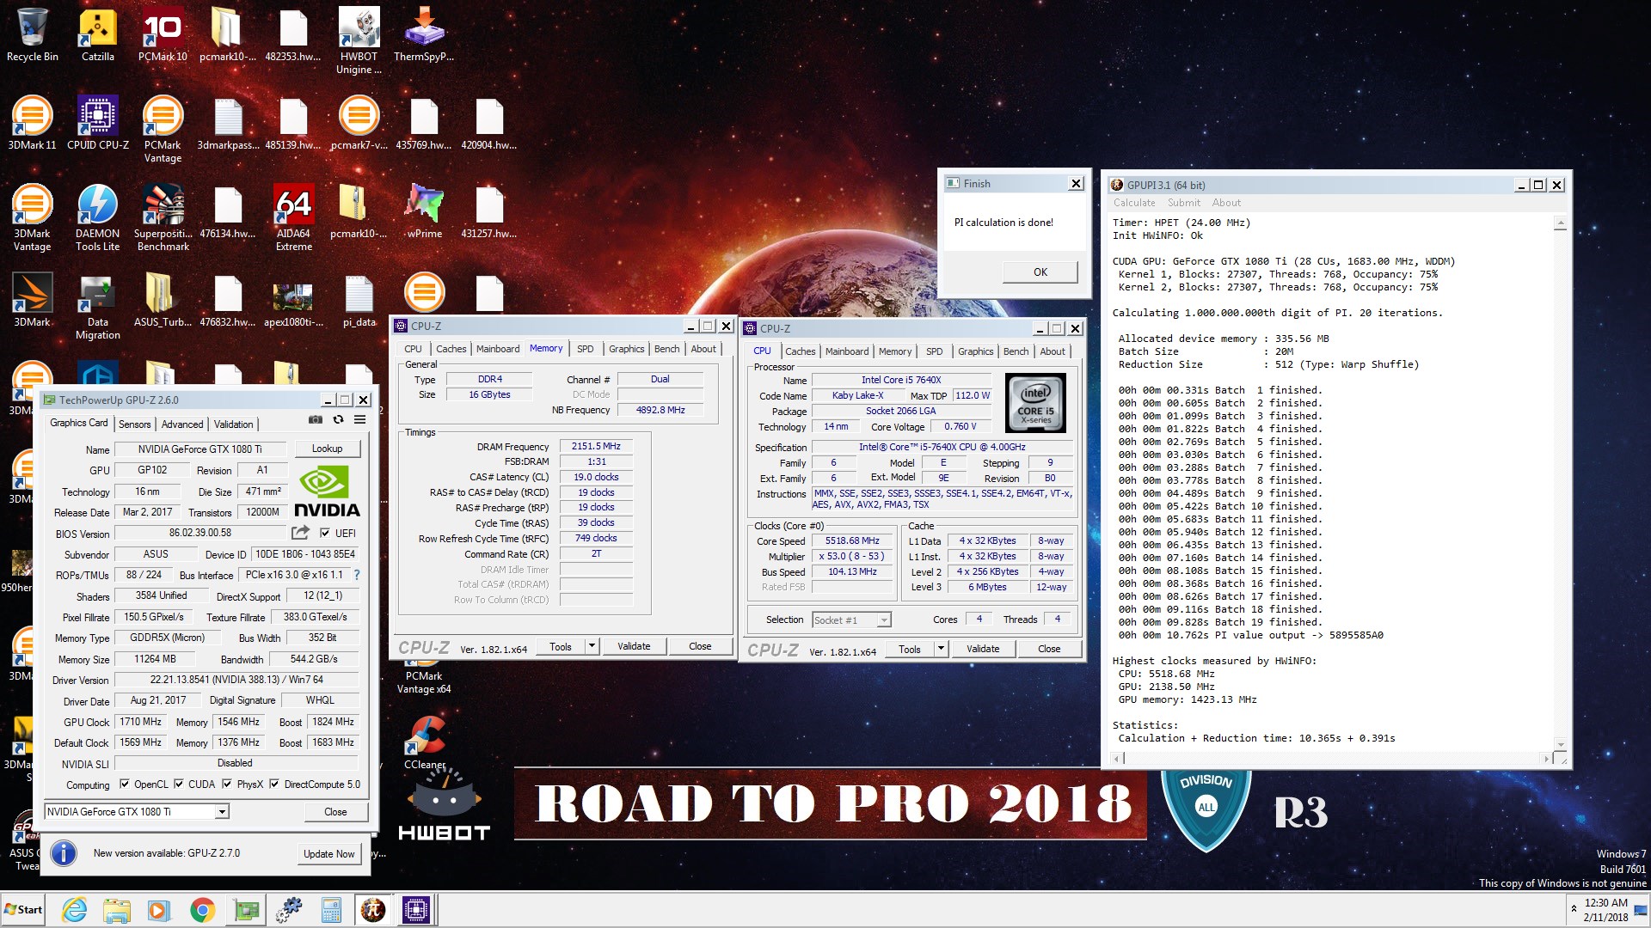The image size is (1651, 928).
Task: Open Data Migration desktop shortcut
Action: (x=98, y=307)
